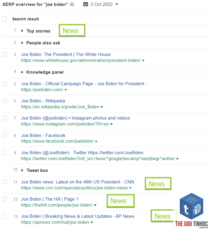Click the calendar icon next to 3 Oct 2022

coord(86,4)
